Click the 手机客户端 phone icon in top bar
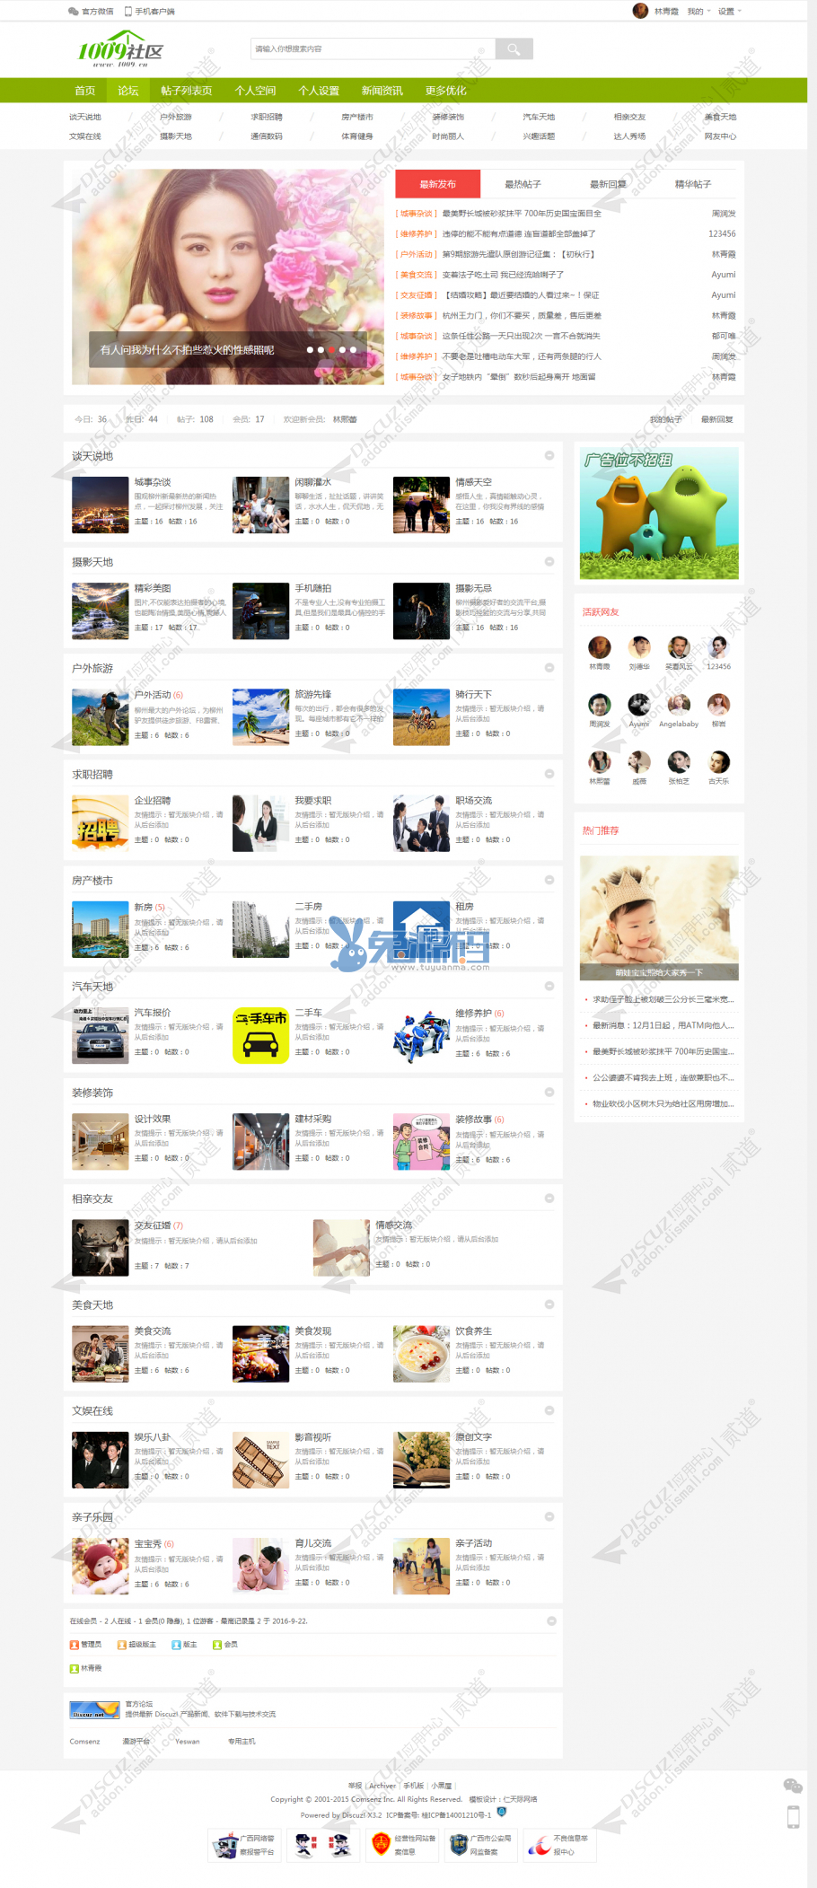 128,12
